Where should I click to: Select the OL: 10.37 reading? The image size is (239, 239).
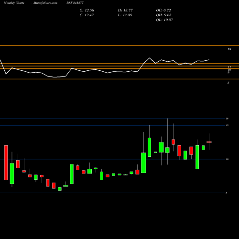(x=164, y=20)
